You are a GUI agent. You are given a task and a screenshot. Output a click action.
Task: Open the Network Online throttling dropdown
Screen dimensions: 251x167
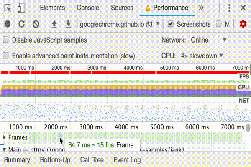(209, 40)
